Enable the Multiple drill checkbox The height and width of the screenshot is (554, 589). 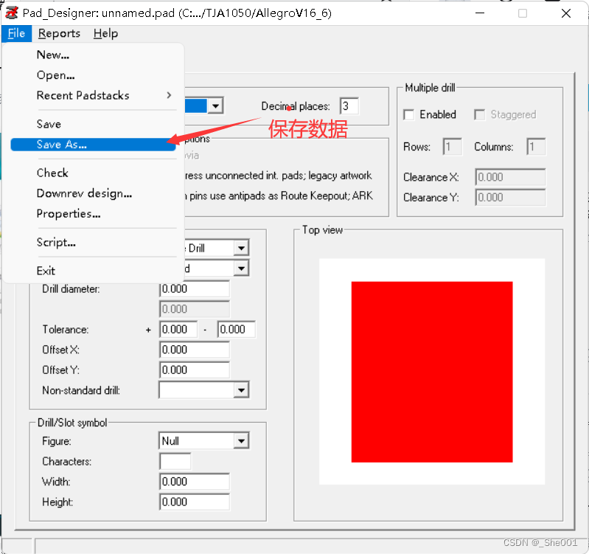(x=409, y=115)
